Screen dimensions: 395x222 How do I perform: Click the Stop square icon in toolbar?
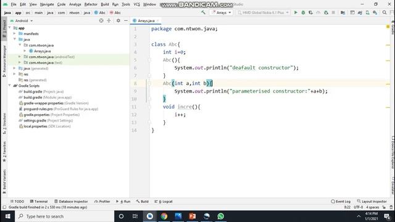[x=333, y=12]
